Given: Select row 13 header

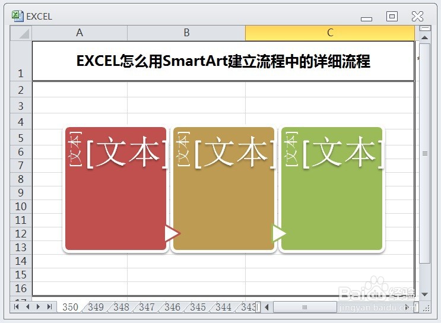Looking at the screenshot, I should (x=21, y=248).
